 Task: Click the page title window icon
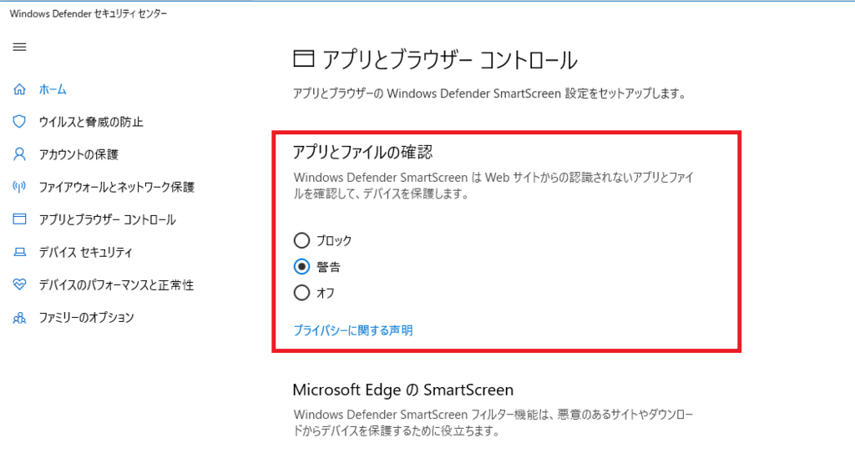click(304, 58)
